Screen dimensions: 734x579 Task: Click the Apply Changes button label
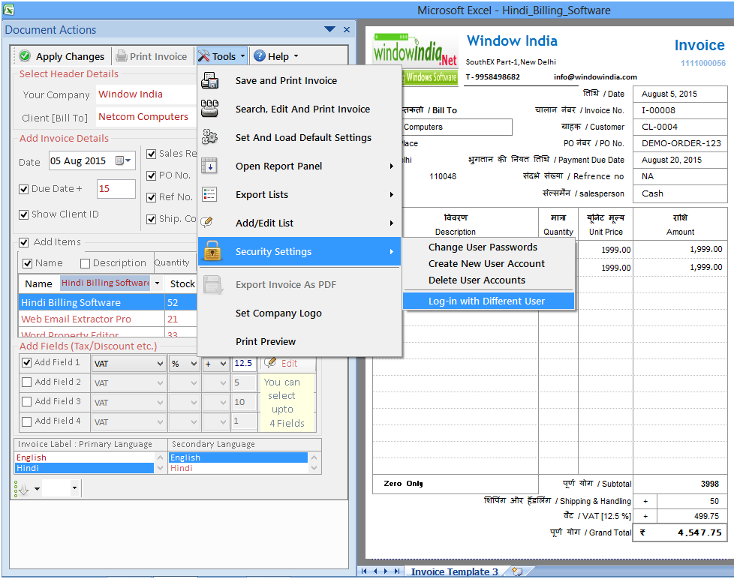[x=71, y=56]
